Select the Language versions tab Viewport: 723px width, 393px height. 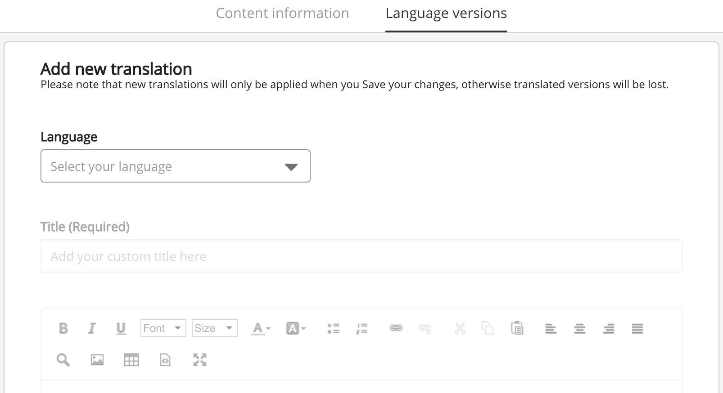pos(446,13)
